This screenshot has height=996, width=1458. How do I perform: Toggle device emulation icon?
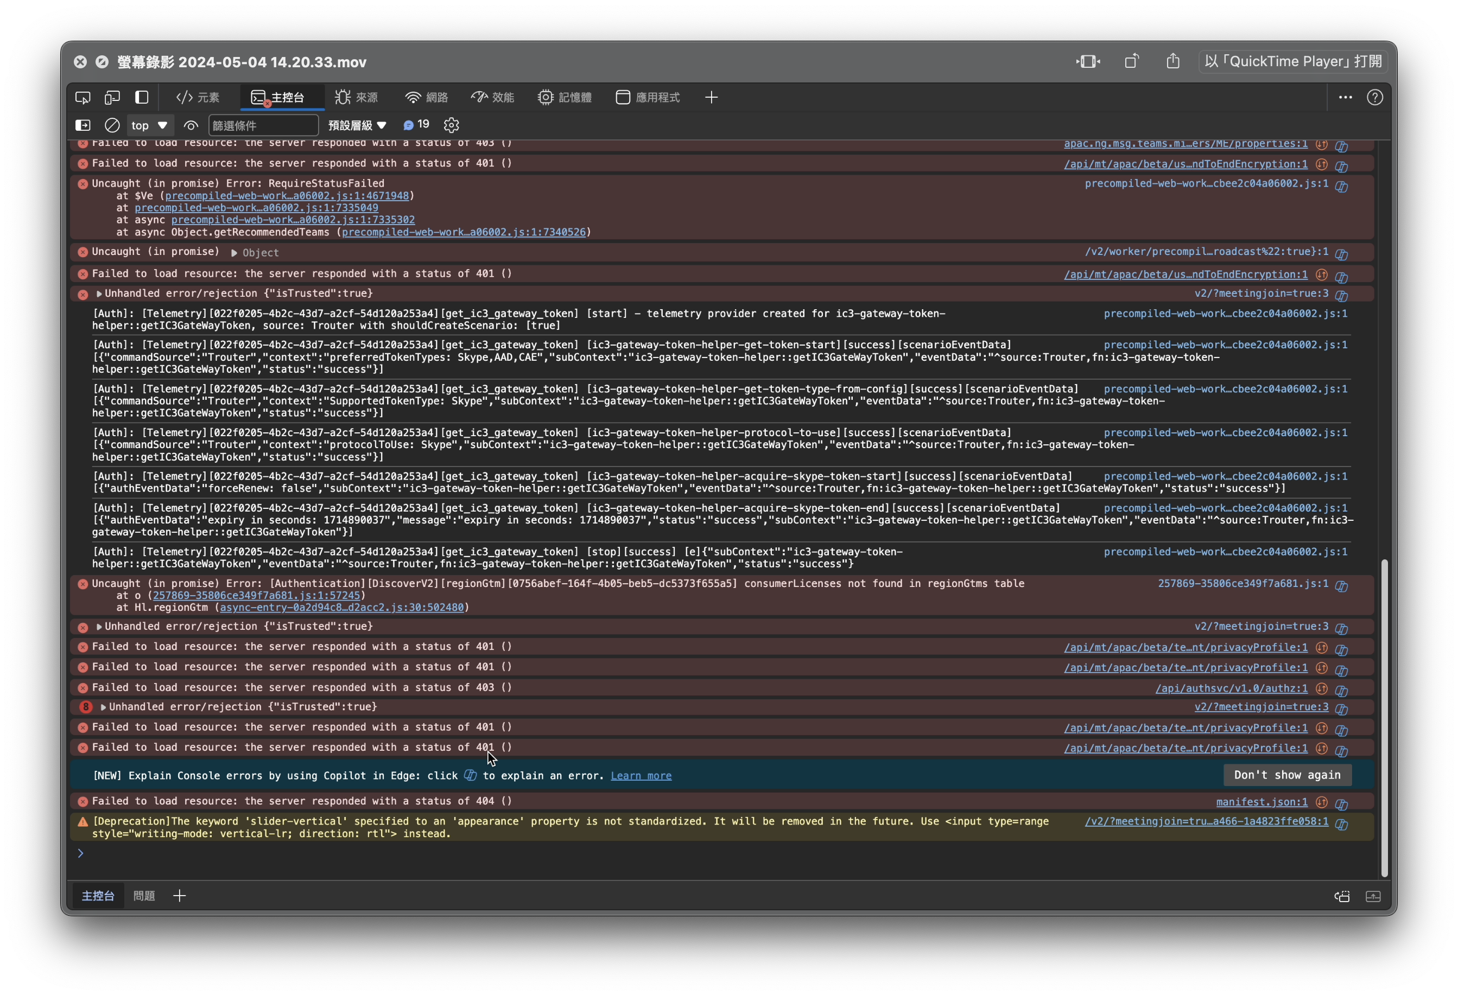112,98
